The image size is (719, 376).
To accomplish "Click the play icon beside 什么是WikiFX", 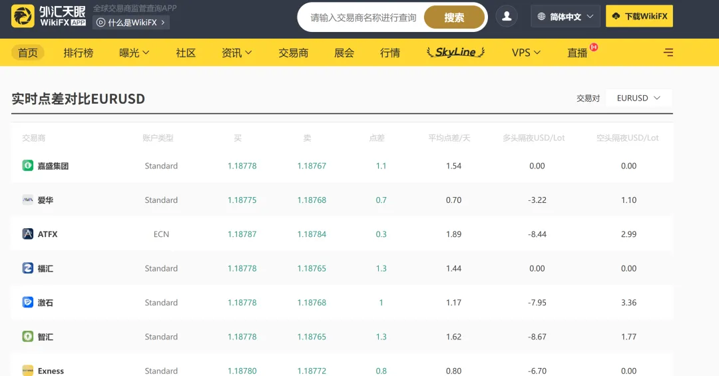I will click(x=101, y=23).
